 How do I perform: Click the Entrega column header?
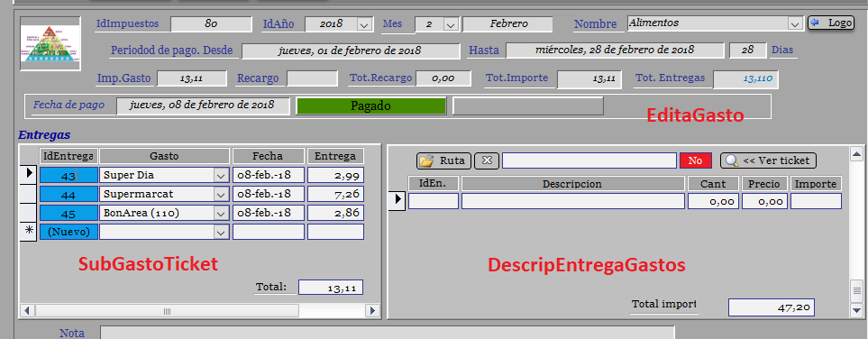click(x=335, y=156)
